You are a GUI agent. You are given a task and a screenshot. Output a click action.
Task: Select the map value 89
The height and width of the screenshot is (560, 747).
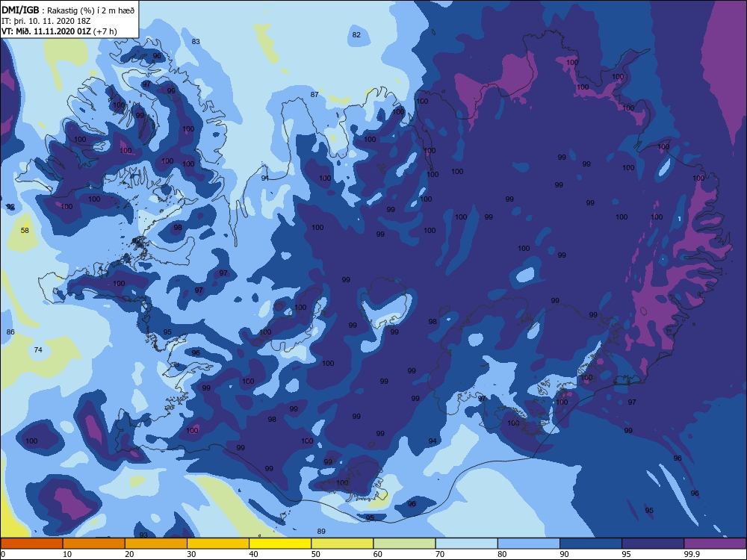tap(321, 532)
